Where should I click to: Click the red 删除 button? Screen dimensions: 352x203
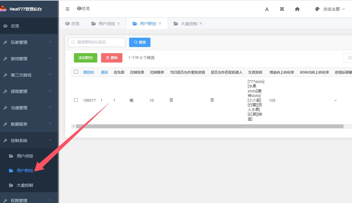tap(112, 58)
